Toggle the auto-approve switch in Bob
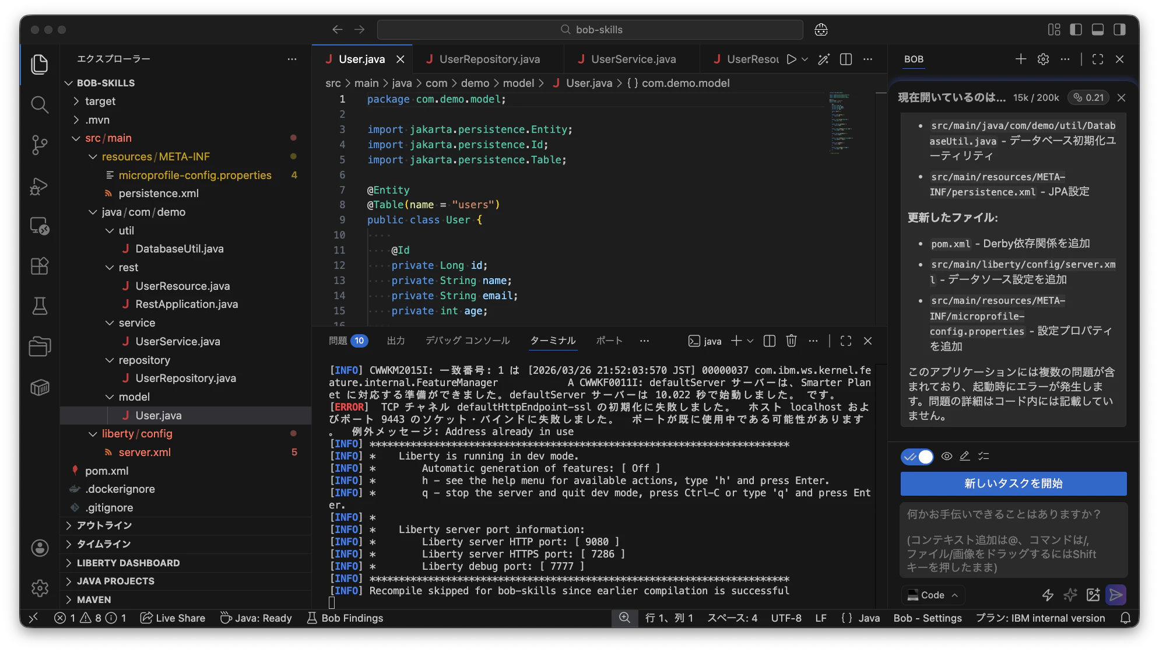The height and width of the screenshot is (652, 1159). [917, 457]
